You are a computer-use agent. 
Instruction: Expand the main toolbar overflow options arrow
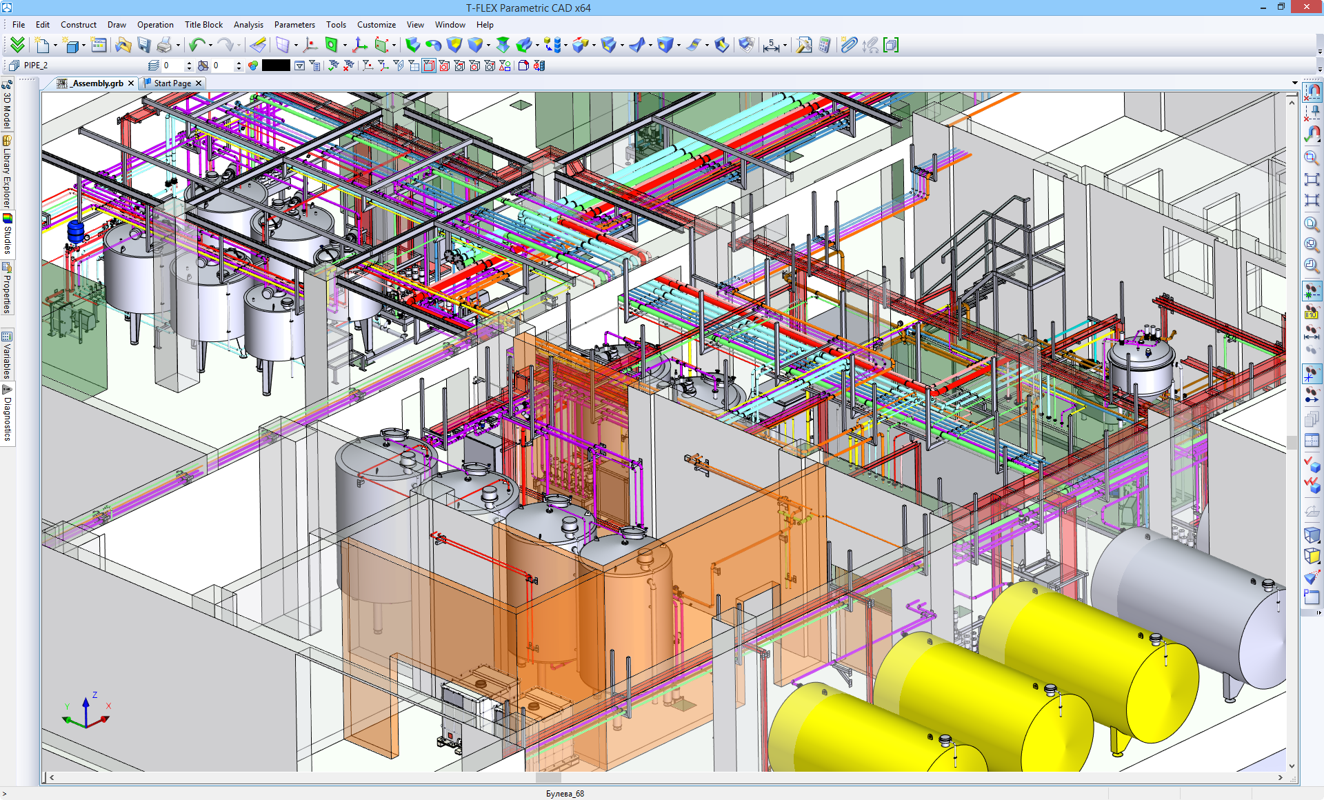click(x=1320, y=51)
